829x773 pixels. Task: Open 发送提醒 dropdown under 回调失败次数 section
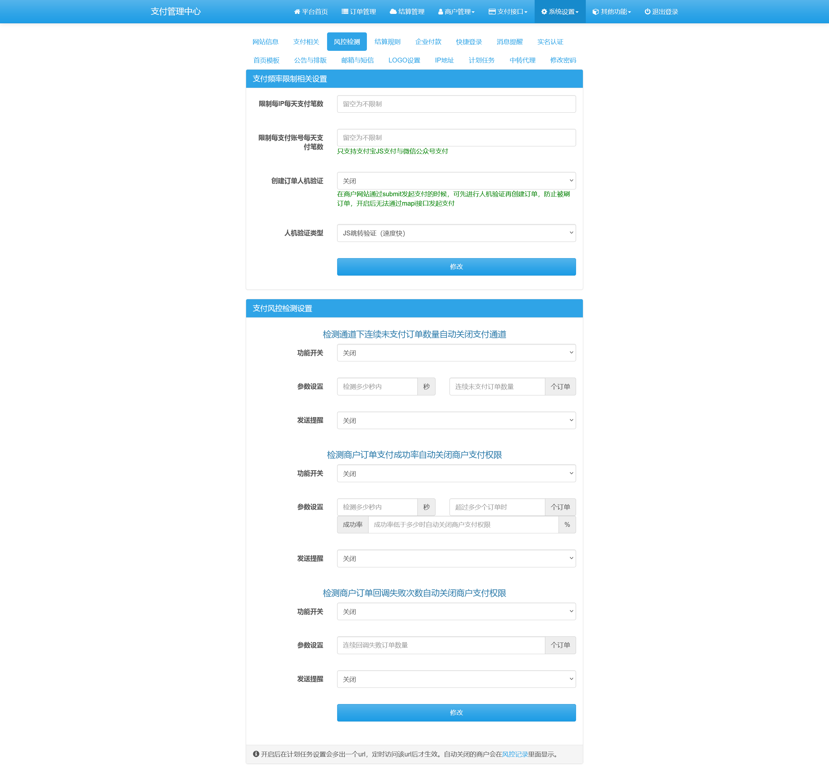[456, 679]
